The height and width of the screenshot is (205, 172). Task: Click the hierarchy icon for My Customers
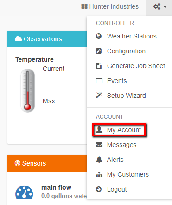coord(99,174)
